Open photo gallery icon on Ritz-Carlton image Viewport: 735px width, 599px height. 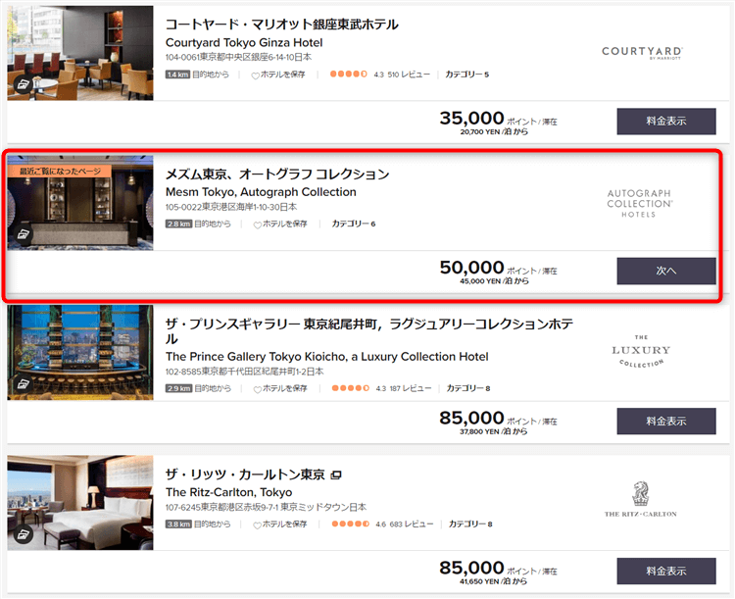22,535
